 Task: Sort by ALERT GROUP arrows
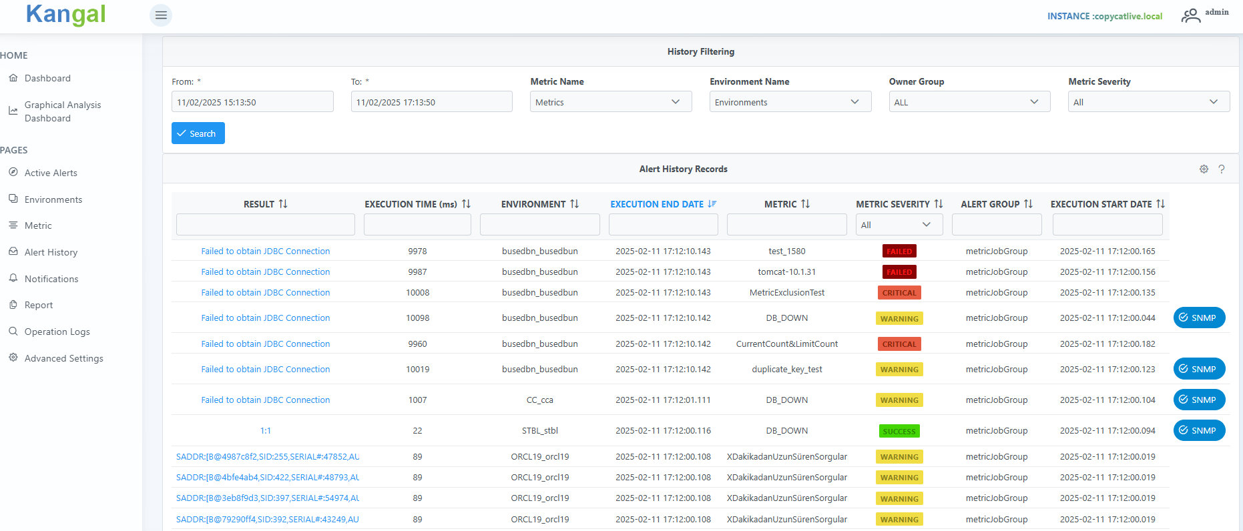[x=1028, y=203]
